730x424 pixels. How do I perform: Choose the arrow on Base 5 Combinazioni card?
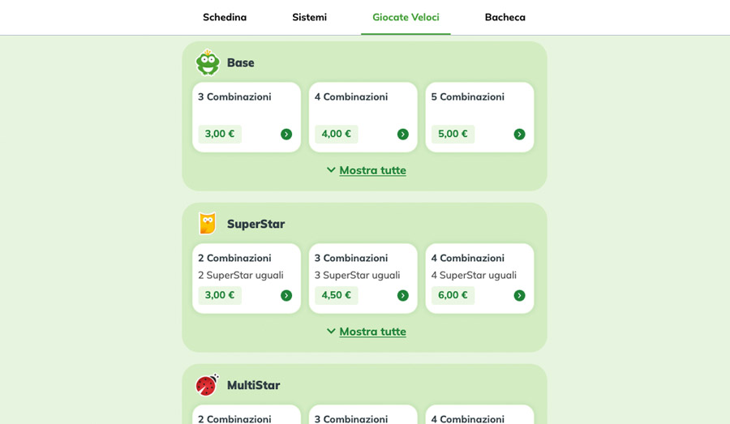pyautogui.click(x=520, y=134)
